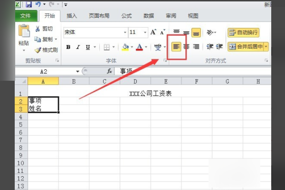Apply the red font color A
The height and width of the screenshot is (190, 285).
pos(139,47)
